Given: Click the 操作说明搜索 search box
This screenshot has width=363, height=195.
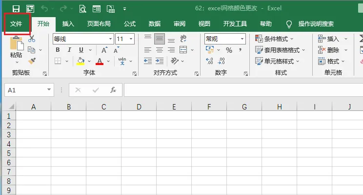Looking at the screenshot, I should [x=316, y=23].
